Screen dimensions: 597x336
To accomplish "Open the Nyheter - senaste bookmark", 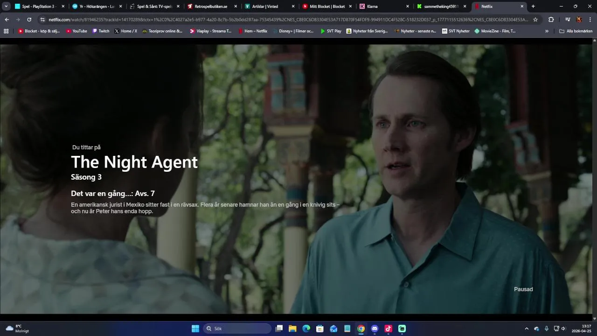I will pyautogui.click(x=415, y=31).
